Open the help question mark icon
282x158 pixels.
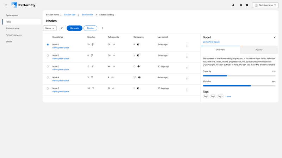247,5
